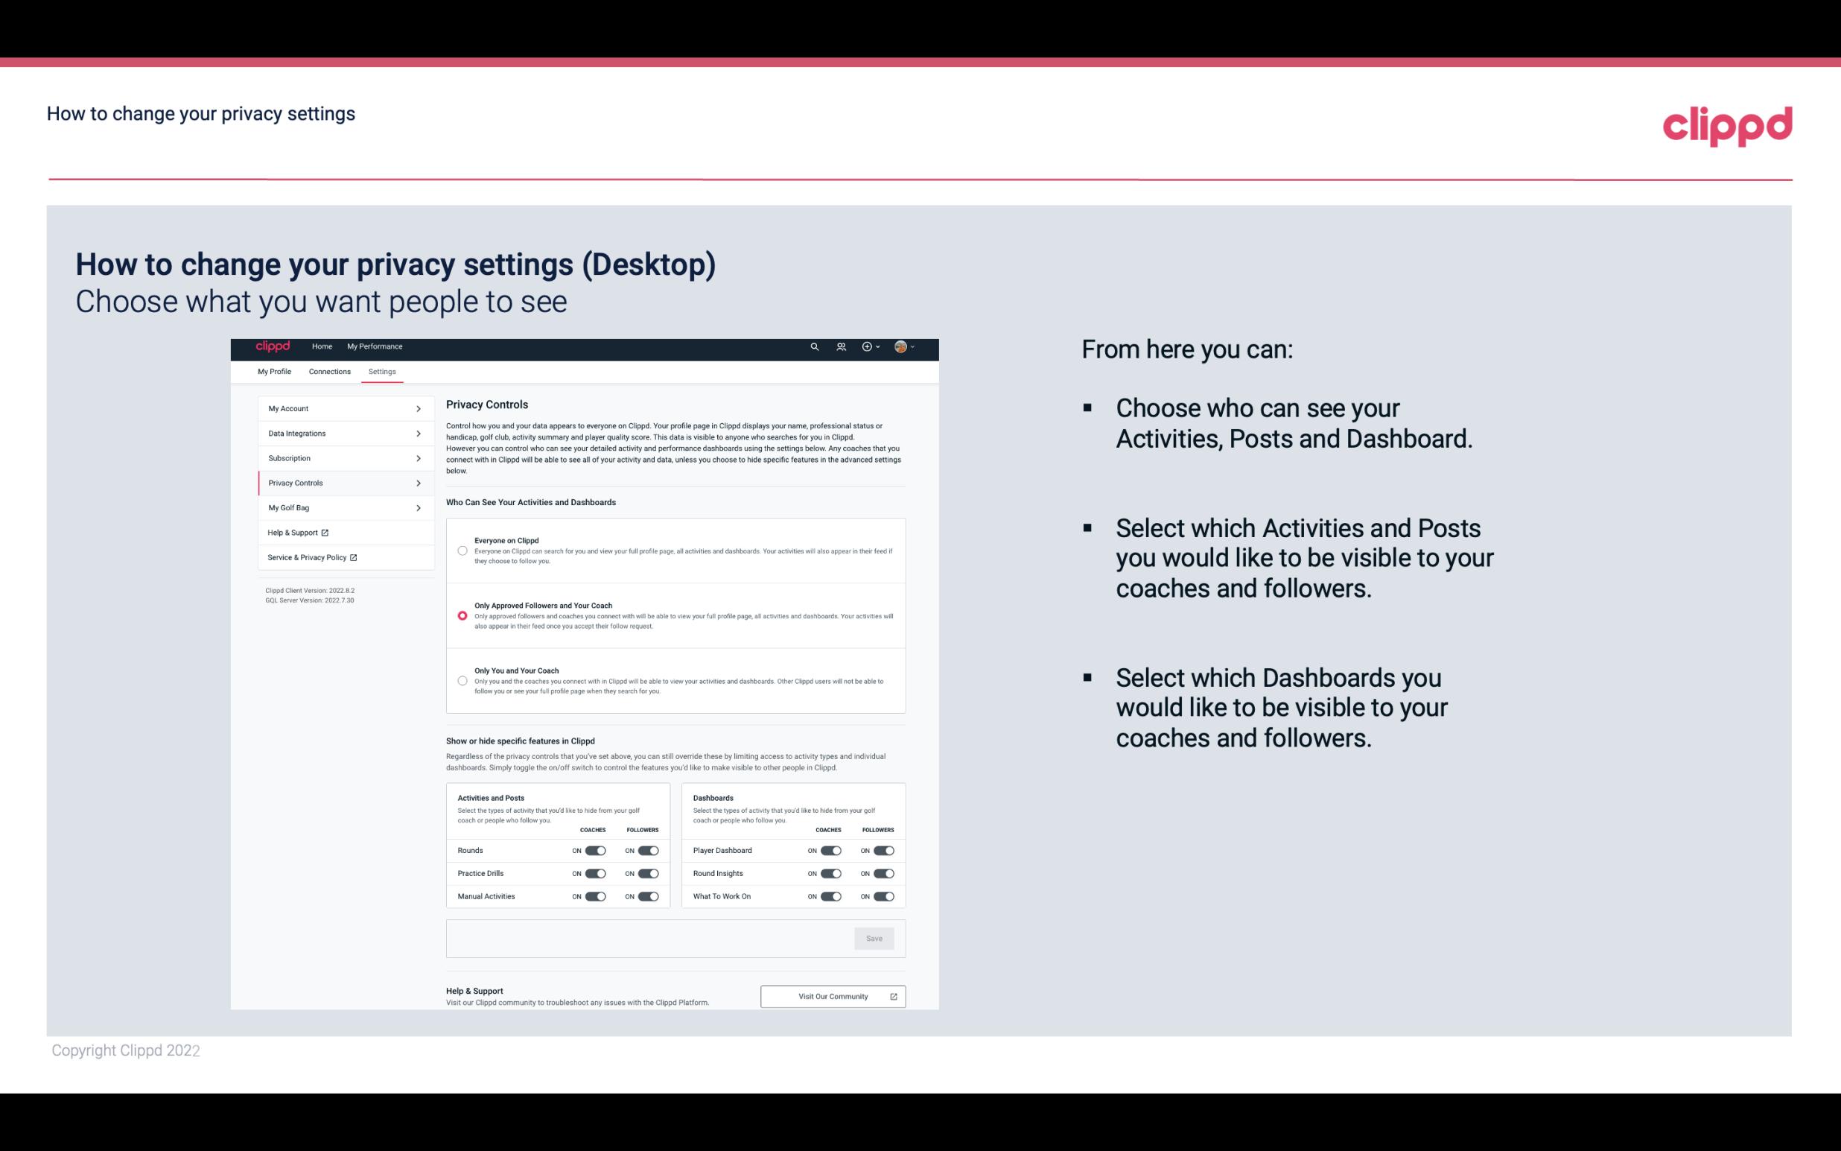Switch to the My Profile tab
Viewport: 1841px width, 1151px height.
tap(273, 371)
